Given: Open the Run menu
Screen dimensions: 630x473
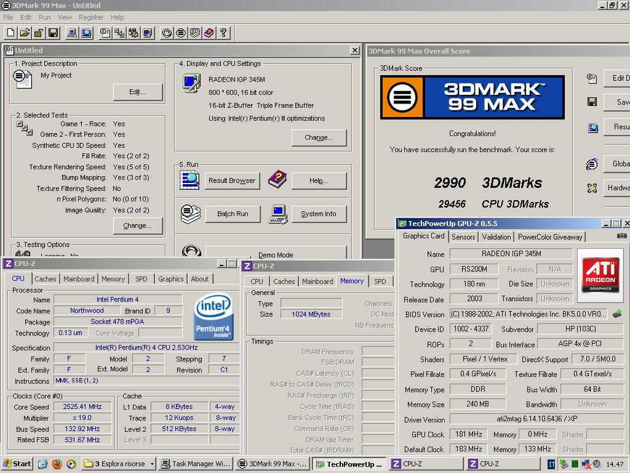Looking at the screenshot, I should pyautogui.click(x=44, y=17).
